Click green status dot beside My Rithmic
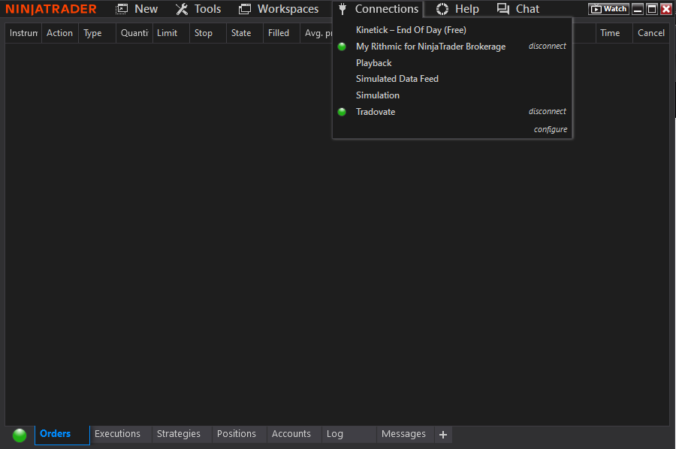This screenshot has height=449, width=676. coord(342,47)
